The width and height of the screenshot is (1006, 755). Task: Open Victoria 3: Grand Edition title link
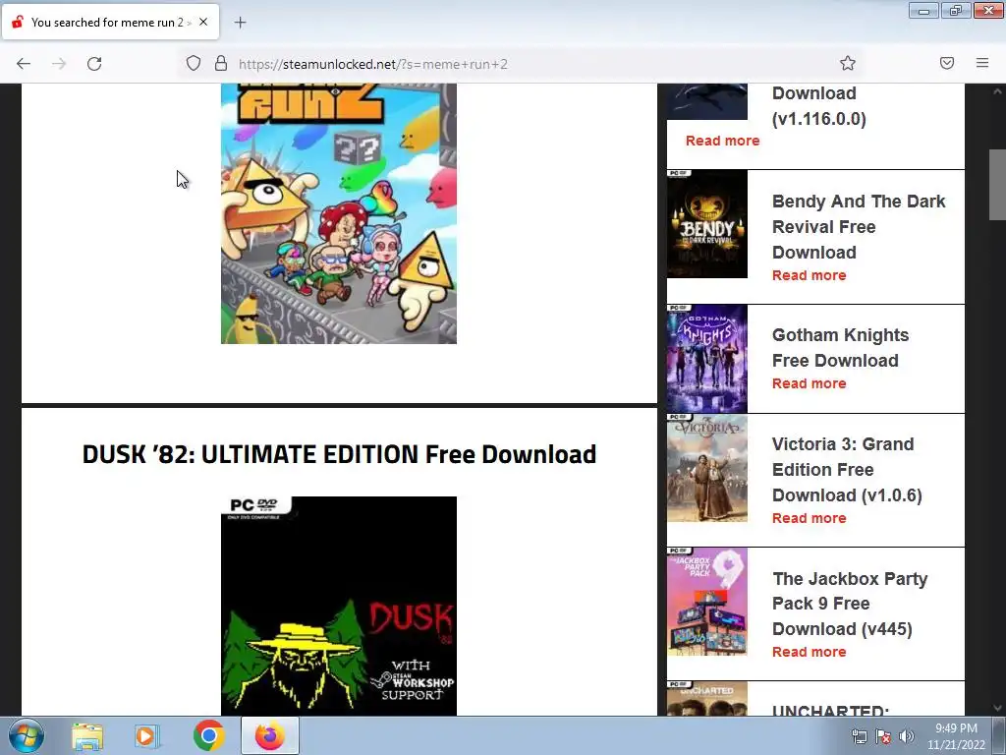847,469
